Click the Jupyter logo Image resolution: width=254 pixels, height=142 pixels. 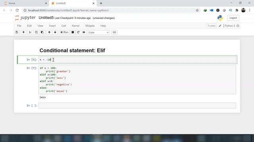pos(25,18)
